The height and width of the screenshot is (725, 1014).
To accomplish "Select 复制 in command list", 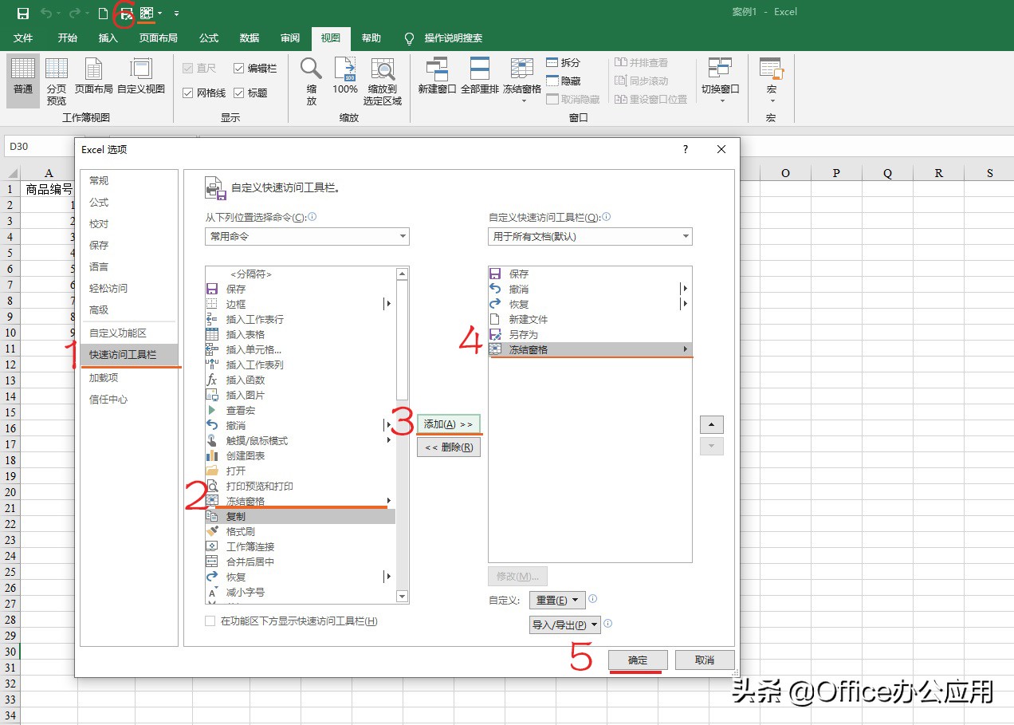I will pyautogui.click(x=300, y=516).
